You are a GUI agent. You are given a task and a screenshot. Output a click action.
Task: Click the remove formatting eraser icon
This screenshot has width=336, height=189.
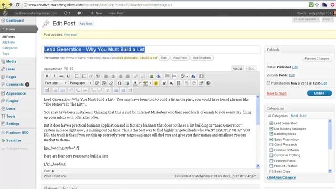[x=111, y=83]
